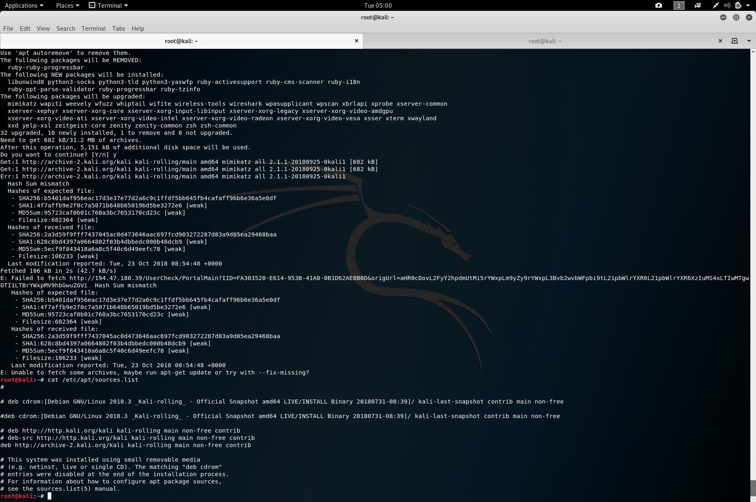Viewport: 756px width, 502px height.
Task: Open the Search menu
Action: pos(66,28)
